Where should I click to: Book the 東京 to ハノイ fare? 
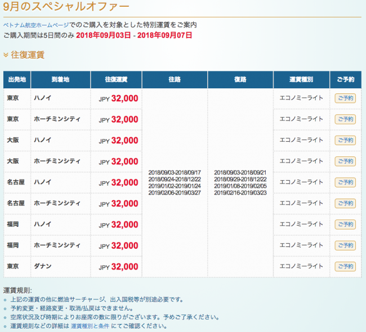coord(345,98)
